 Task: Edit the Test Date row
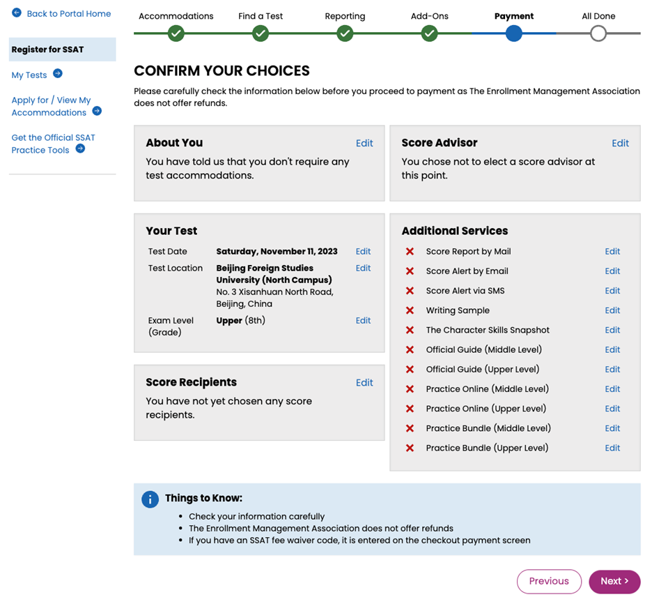point(363,252)
